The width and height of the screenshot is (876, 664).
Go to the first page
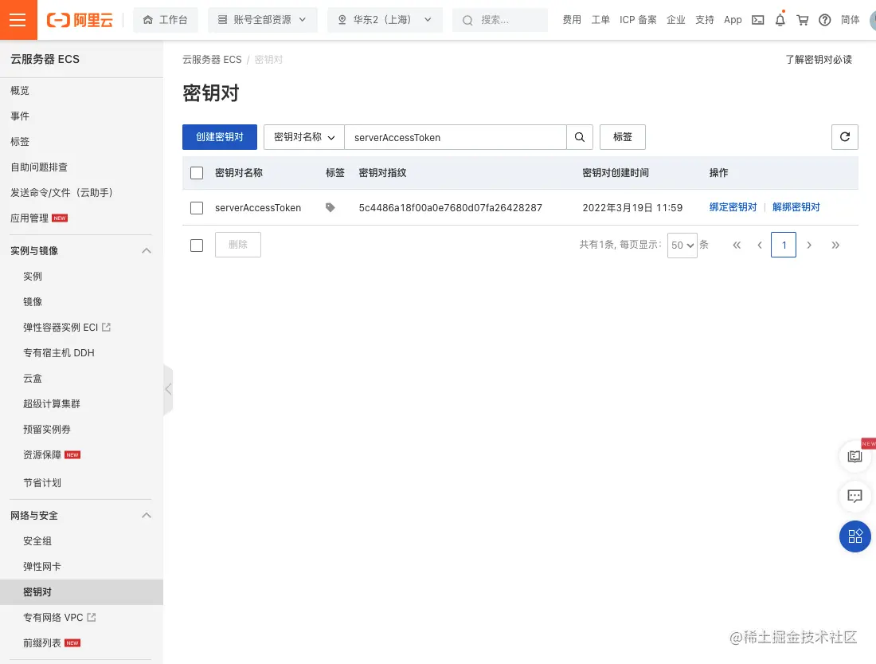click(x=737, y=245)
